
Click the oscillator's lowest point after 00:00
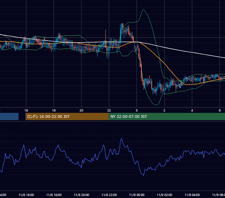(144, 175)
